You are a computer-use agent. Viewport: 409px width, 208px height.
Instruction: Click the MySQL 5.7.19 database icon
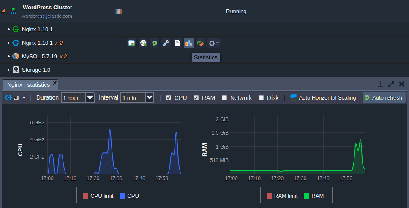click(x=16, y=56)
